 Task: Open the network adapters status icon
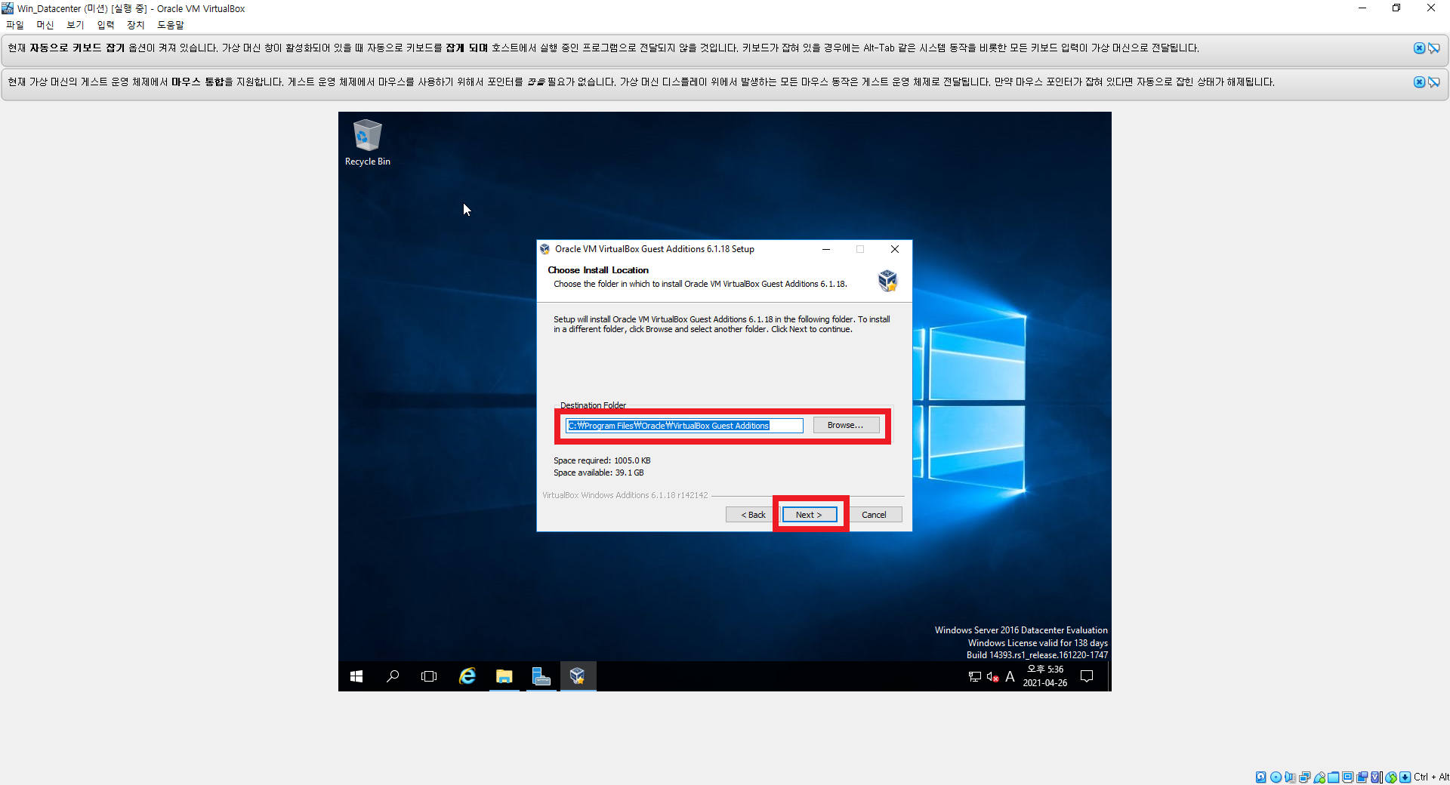pyautogui.click(x=1304, y=777)
